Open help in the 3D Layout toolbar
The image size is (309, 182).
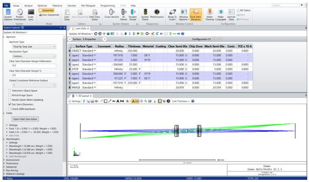pyautogui.click(x=193, y=101)
